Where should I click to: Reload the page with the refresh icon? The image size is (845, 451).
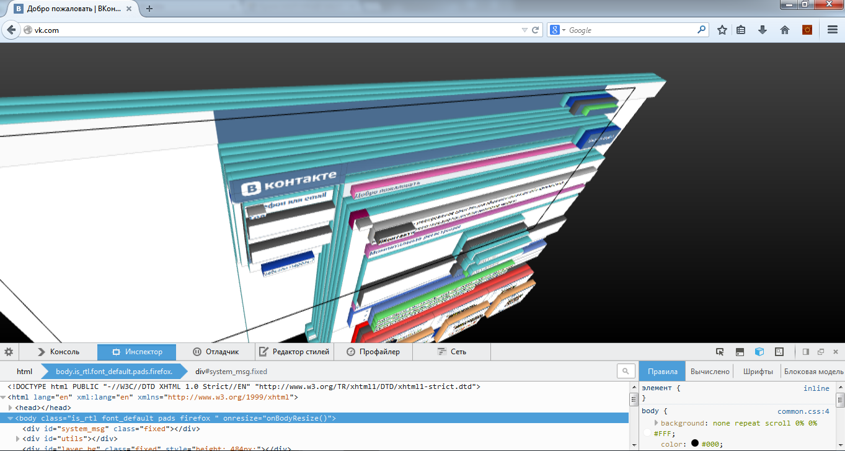[x=536, y=30]
